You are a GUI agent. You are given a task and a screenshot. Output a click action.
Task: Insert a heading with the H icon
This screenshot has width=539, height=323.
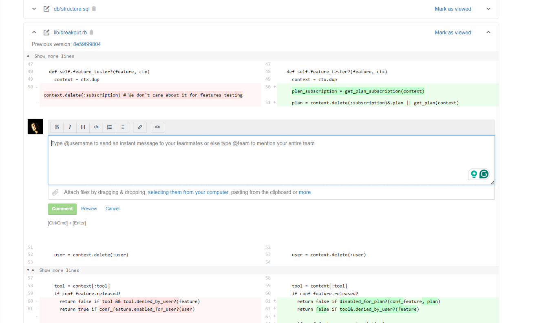[83, 127]
